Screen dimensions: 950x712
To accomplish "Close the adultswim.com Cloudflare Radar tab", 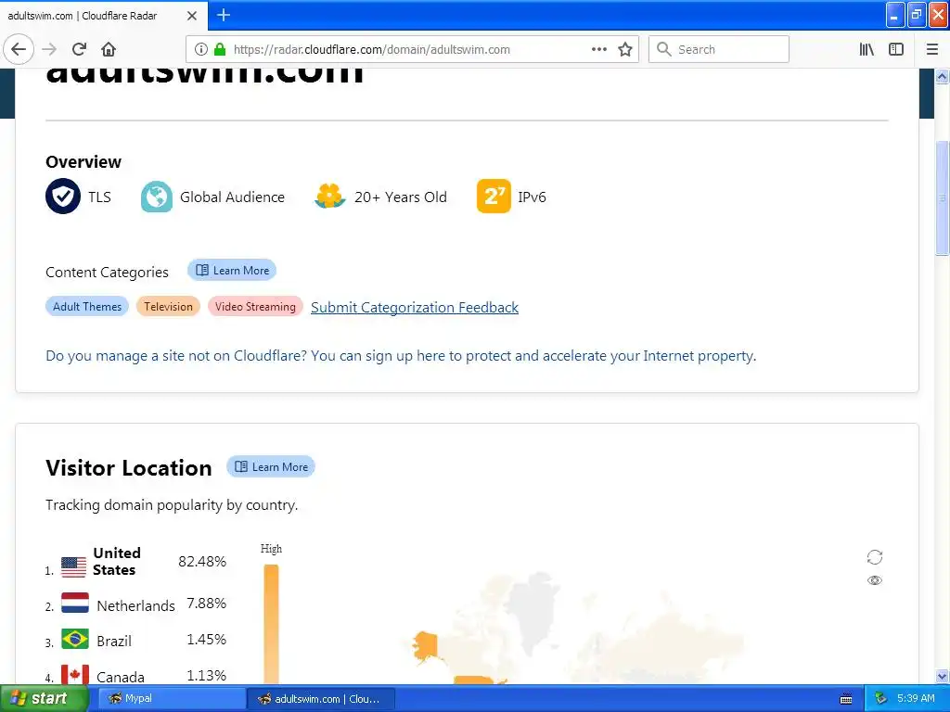I will [191, 16].
